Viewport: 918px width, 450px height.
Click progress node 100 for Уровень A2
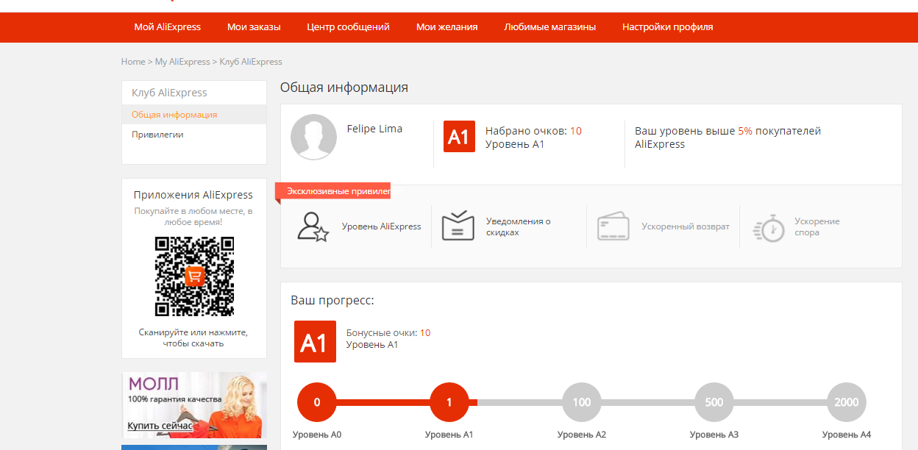(x=582, y=402)
